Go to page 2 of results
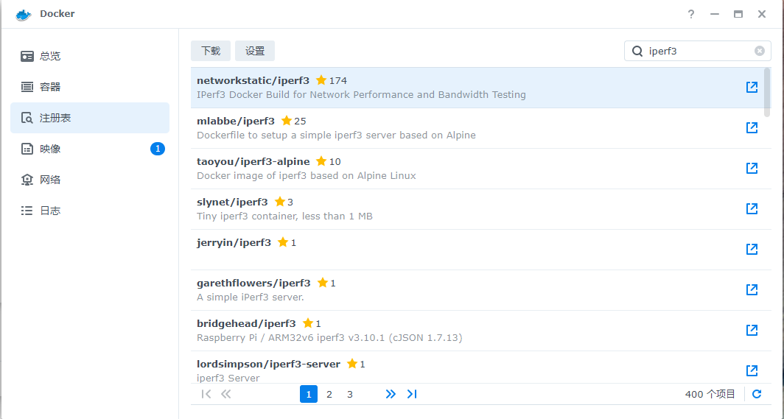The height and width of the screenshot is (419, 784). 329,395
